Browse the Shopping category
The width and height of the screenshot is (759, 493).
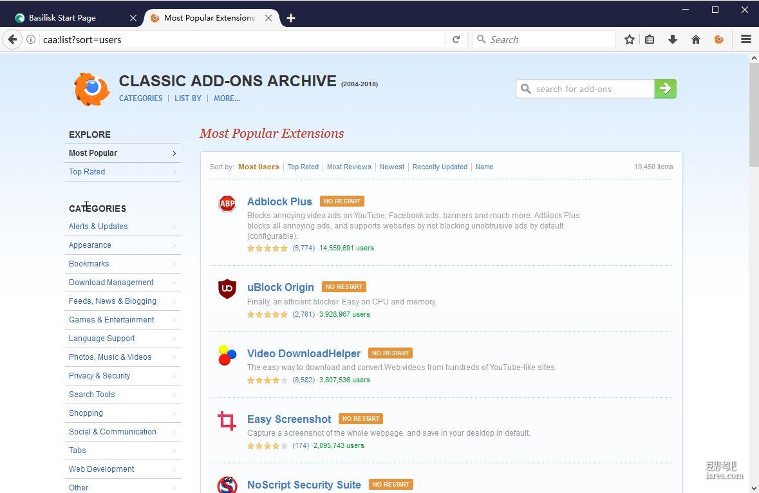123,413
